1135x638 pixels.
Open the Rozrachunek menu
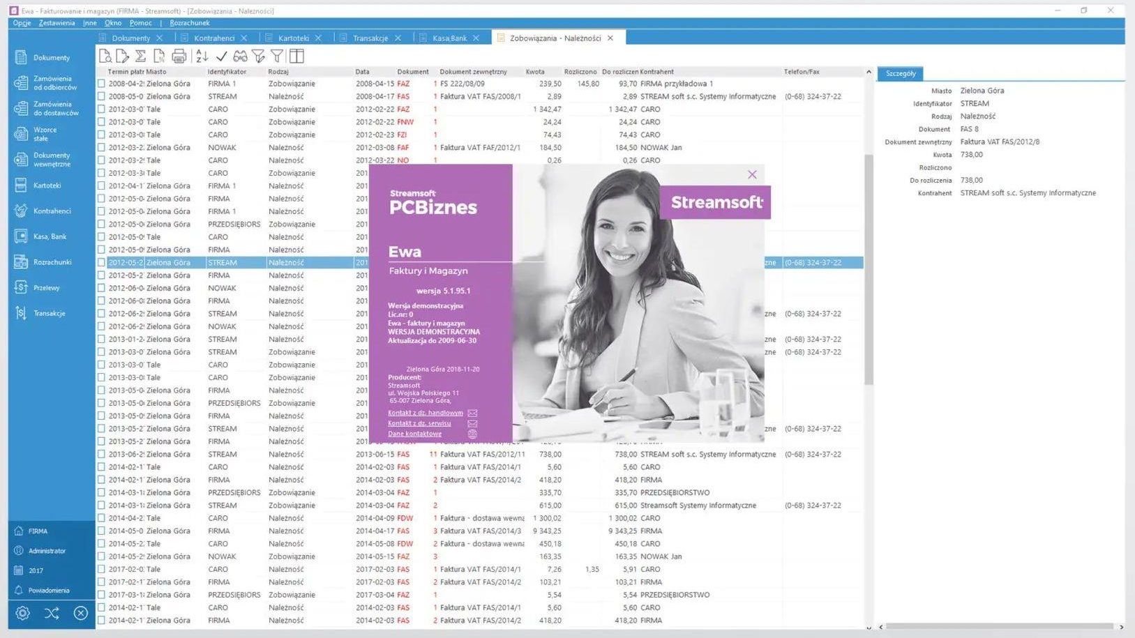point(190,23)
